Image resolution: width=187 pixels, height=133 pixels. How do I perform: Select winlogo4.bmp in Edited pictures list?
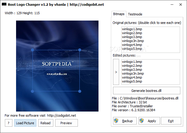coord(132,77)
